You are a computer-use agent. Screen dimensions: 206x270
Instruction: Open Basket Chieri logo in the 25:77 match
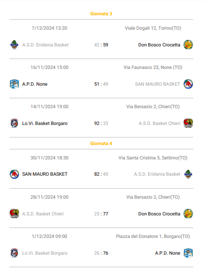pyautogui.click(x=14, y=214)
